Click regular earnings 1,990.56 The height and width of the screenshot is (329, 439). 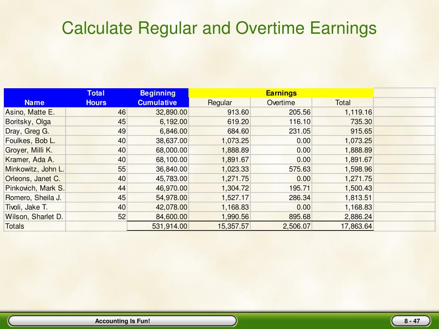pyautogui.click(x=235, y=217)
